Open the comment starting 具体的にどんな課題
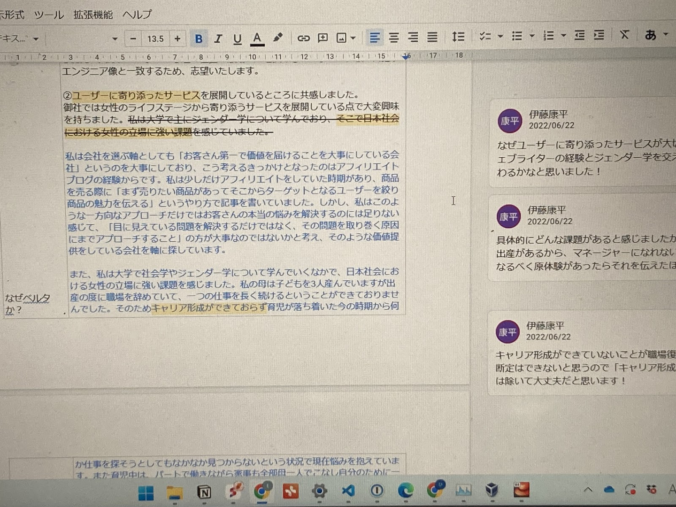 coord(583,238)
